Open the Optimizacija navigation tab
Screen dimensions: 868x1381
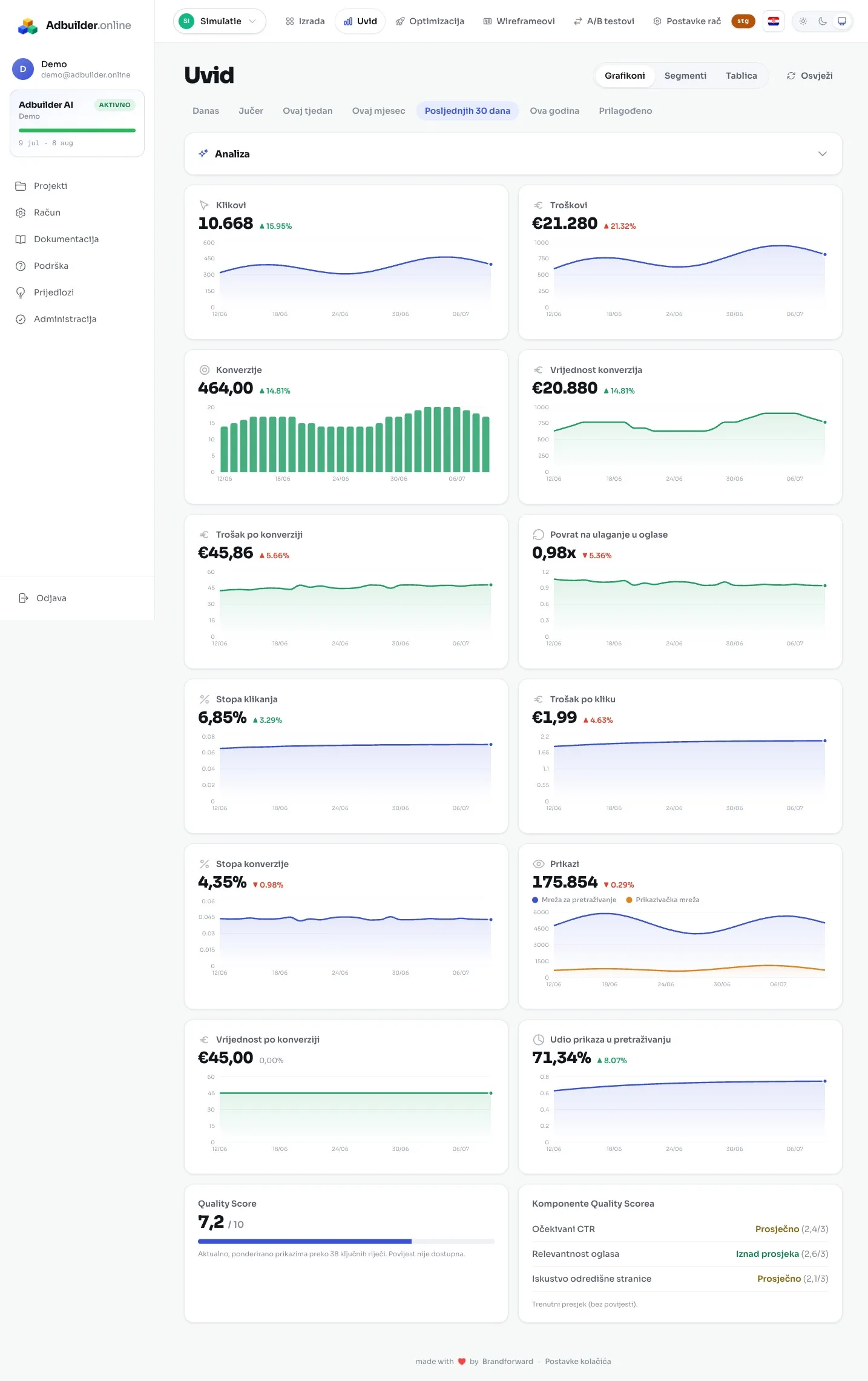[x=430, y=21]
